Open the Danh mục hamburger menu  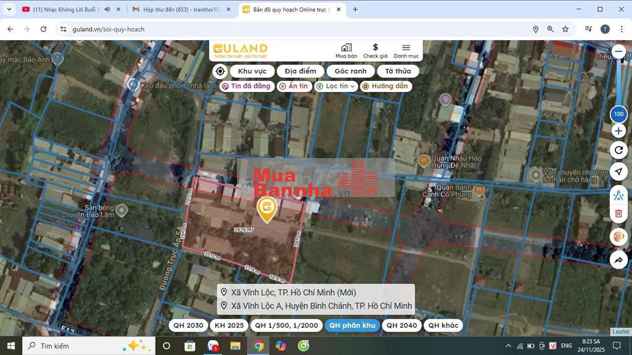tap(406, 48)
